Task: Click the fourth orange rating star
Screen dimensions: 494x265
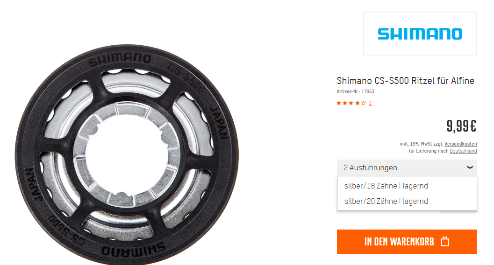Action: pos(358,103)
